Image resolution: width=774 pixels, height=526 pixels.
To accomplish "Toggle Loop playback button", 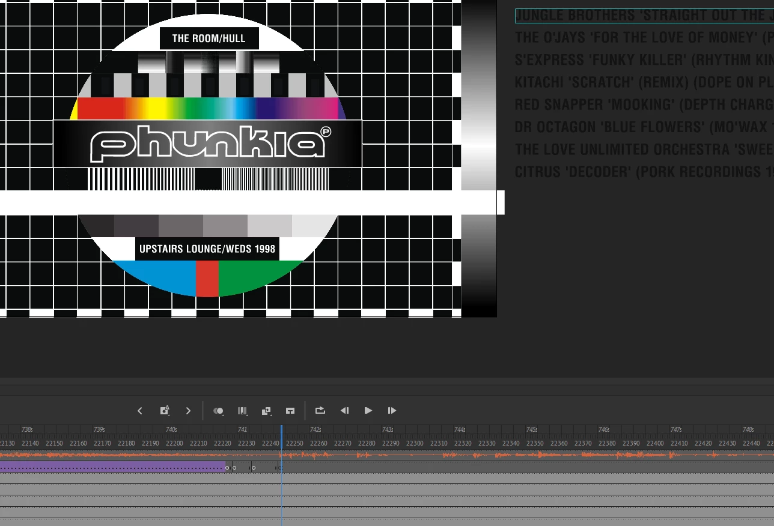I will point(320,411).
